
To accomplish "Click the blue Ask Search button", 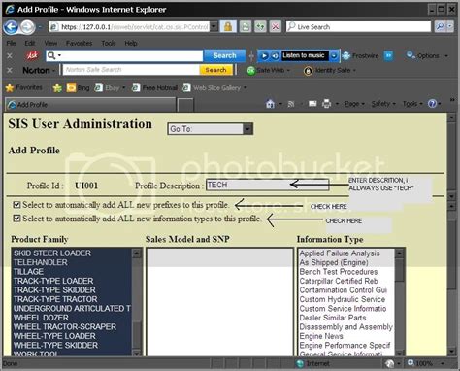I will [224, 55].
